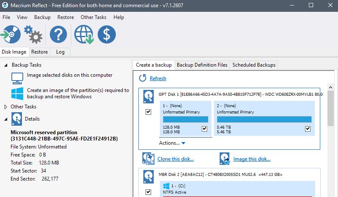Open the help question mark icon
The image size is (338, 197).
58,35
